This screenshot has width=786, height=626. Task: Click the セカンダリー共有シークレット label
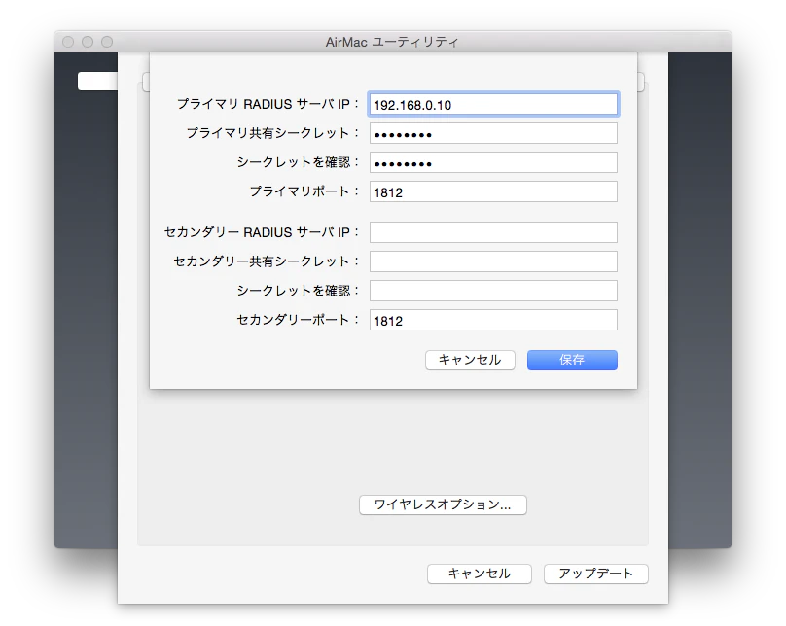click(x=267, y=261)
